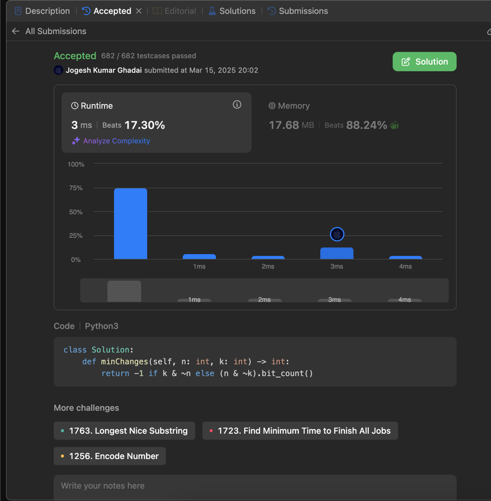The height and width of the screenshot is (501, 491).
Task: Click the More challenges heading
Action: point(86,408)
